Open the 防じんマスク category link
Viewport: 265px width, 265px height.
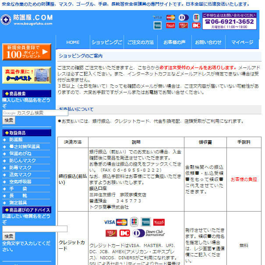pyautogui.click(x=22, y=161)
